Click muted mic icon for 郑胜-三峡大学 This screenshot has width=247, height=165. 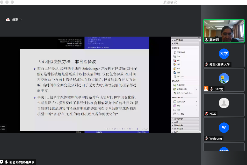click(206, 64)
